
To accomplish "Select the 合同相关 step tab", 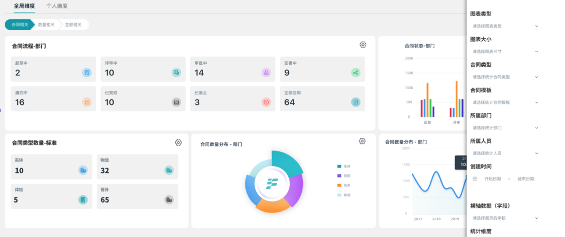I will (x=19, y=25).
